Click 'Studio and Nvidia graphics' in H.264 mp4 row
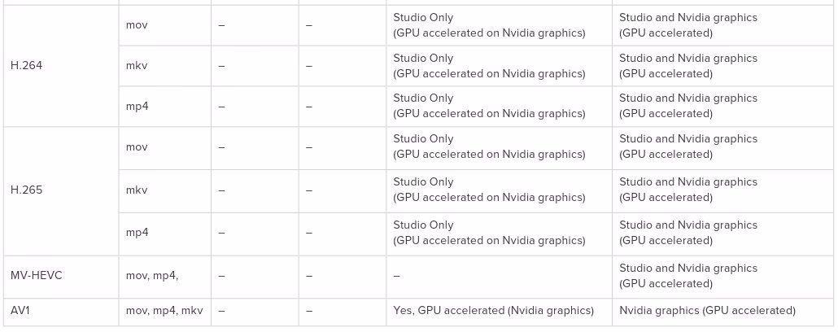 687,98
